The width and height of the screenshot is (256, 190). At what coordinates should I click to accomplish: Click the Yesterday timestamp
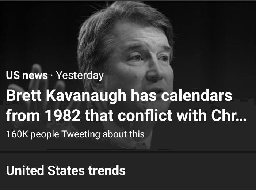point(80,76)
